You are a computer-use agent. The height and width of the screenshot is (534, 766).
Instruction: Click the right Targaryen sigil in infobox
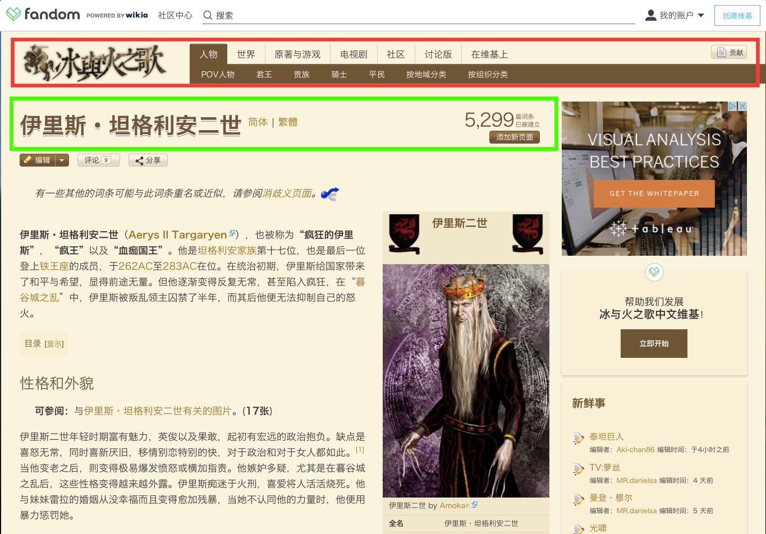528,234
